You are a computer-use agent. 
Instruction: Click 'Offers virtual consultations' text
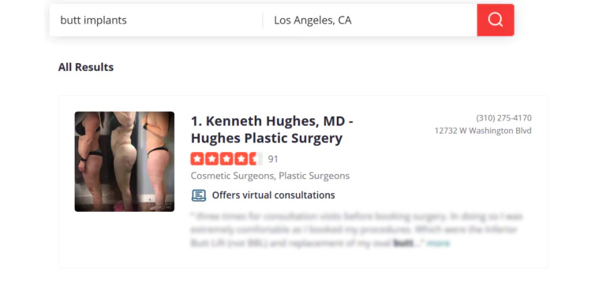273,195
